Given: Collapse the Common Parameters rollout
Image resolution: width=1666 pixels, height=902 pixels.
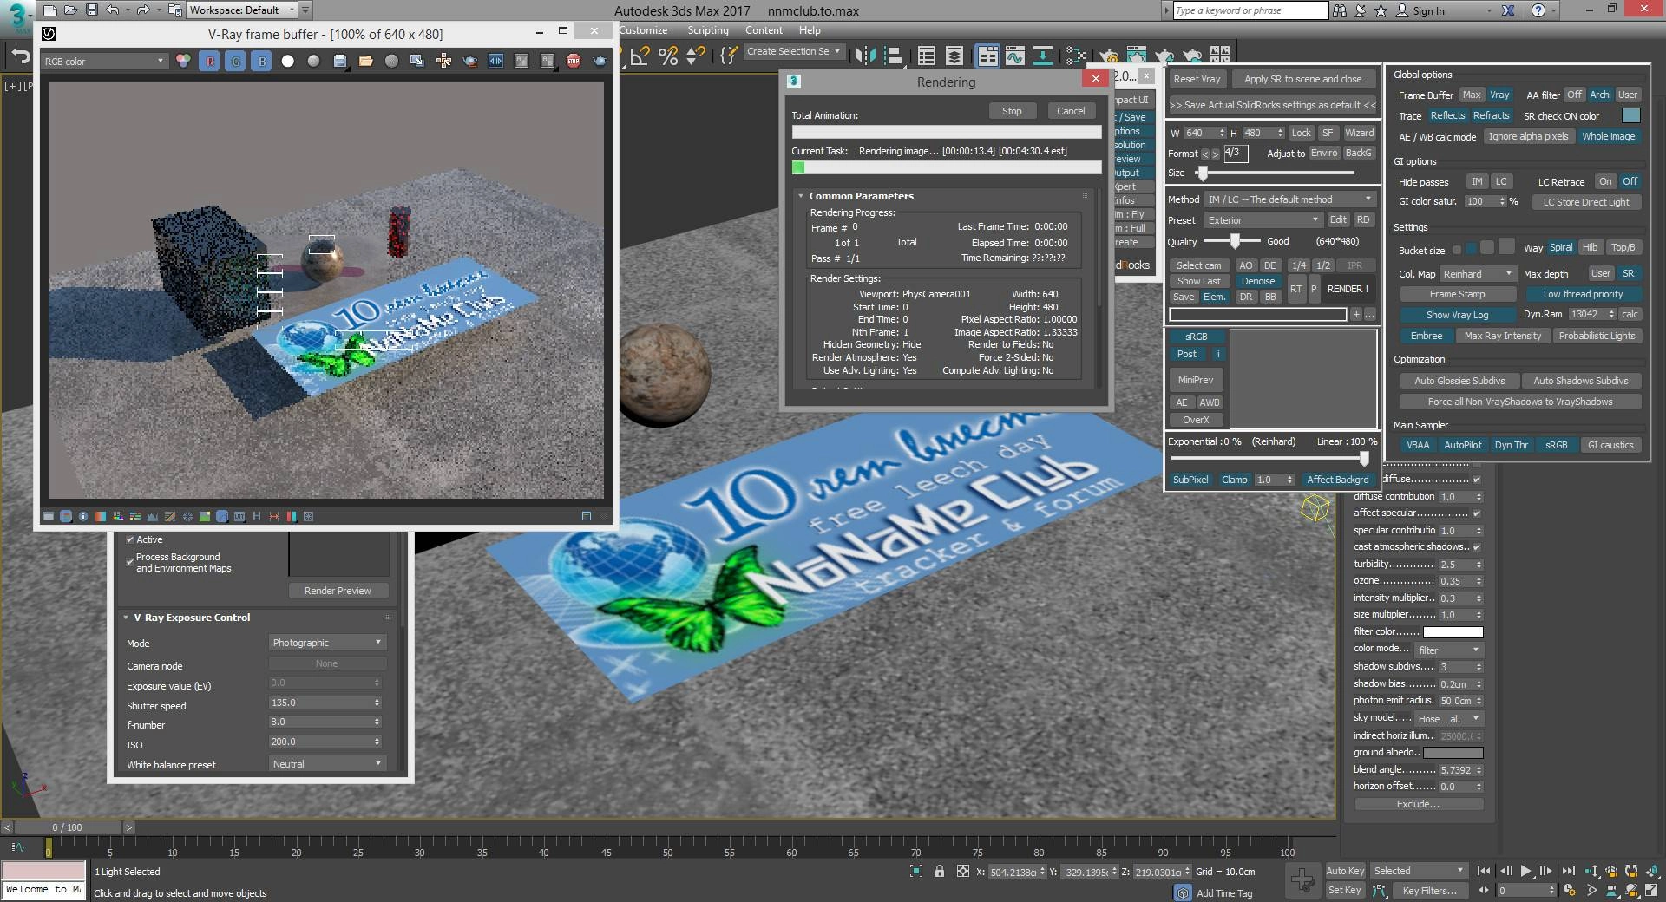Looking at the screenshot, I should [861, 196].
